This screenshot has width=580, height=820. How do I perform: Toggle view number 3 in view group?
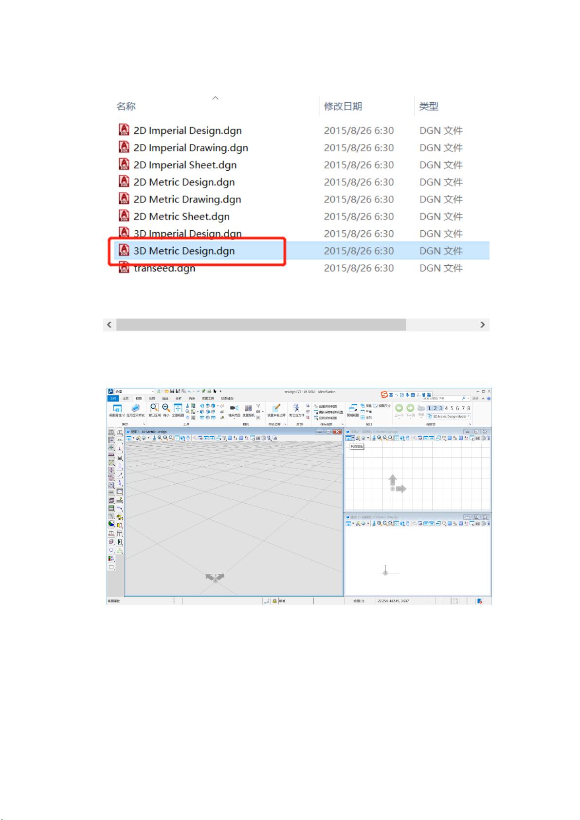(x=441, y=408)
